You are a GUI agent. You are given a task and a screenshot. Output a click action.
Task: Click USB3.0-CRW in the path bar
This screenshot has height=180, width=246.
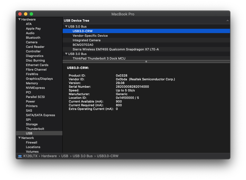tap(108, 156)
